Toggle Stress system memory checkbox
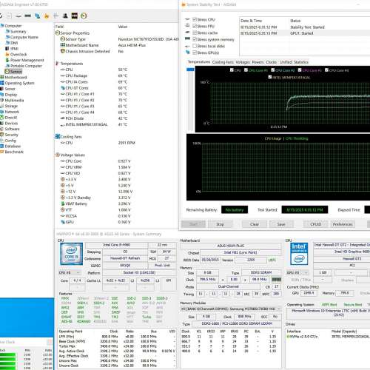The height and width of the screenshot is (370, 370). (195, 39)
